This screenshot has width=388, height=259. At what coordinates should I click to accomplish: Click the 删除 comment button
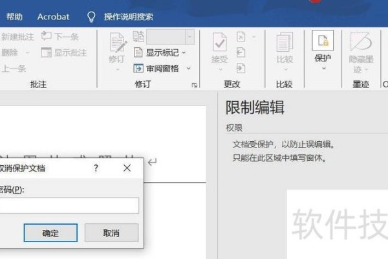pos(10,52)
